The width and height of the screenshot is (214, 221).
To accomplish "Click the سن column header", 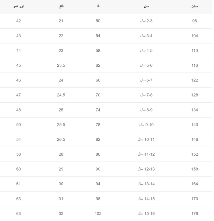I will pyautogui.click(x=146, y=6).
